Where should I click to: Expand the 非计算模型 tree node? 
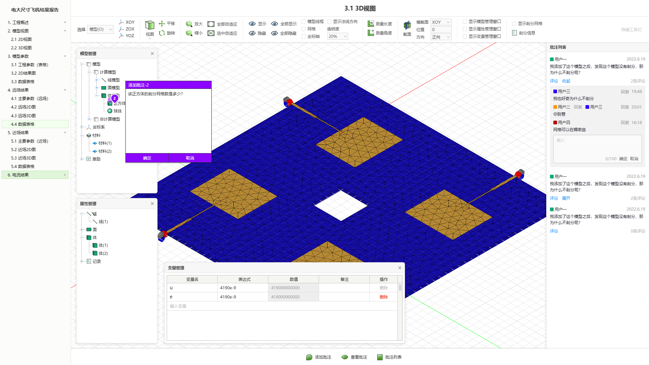click(89, 119)
